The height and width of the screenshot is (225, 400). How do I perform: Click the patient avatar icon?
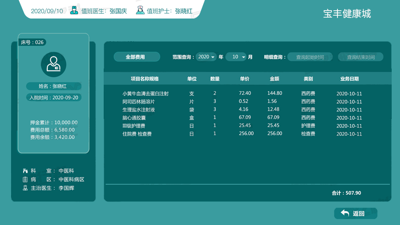pyautogui.click(x=54, y=64)
